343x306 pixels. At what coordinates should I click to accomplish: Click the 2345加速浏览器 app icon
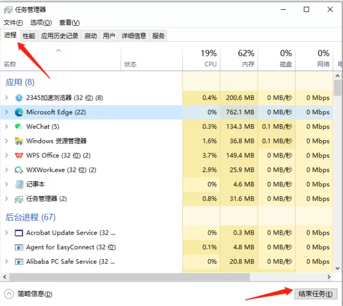pyautogui.click(x=19, y=98)
